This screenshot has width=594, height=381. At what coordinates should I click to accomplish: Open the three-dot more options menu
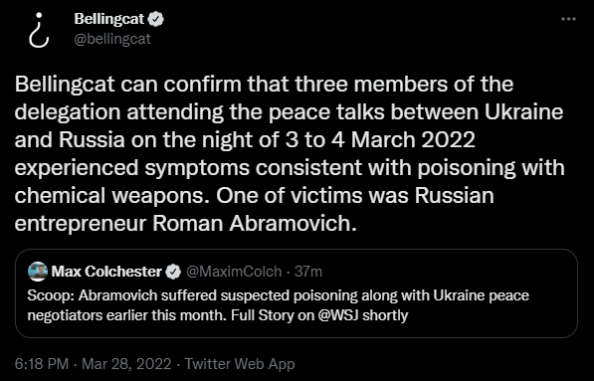tap(568, 19)
